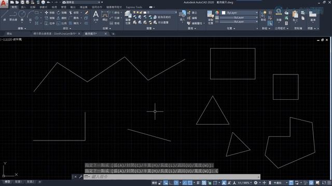Click the Plot/Print icon in quick access toolbar
332x186 pixels.
pos(43,2)
